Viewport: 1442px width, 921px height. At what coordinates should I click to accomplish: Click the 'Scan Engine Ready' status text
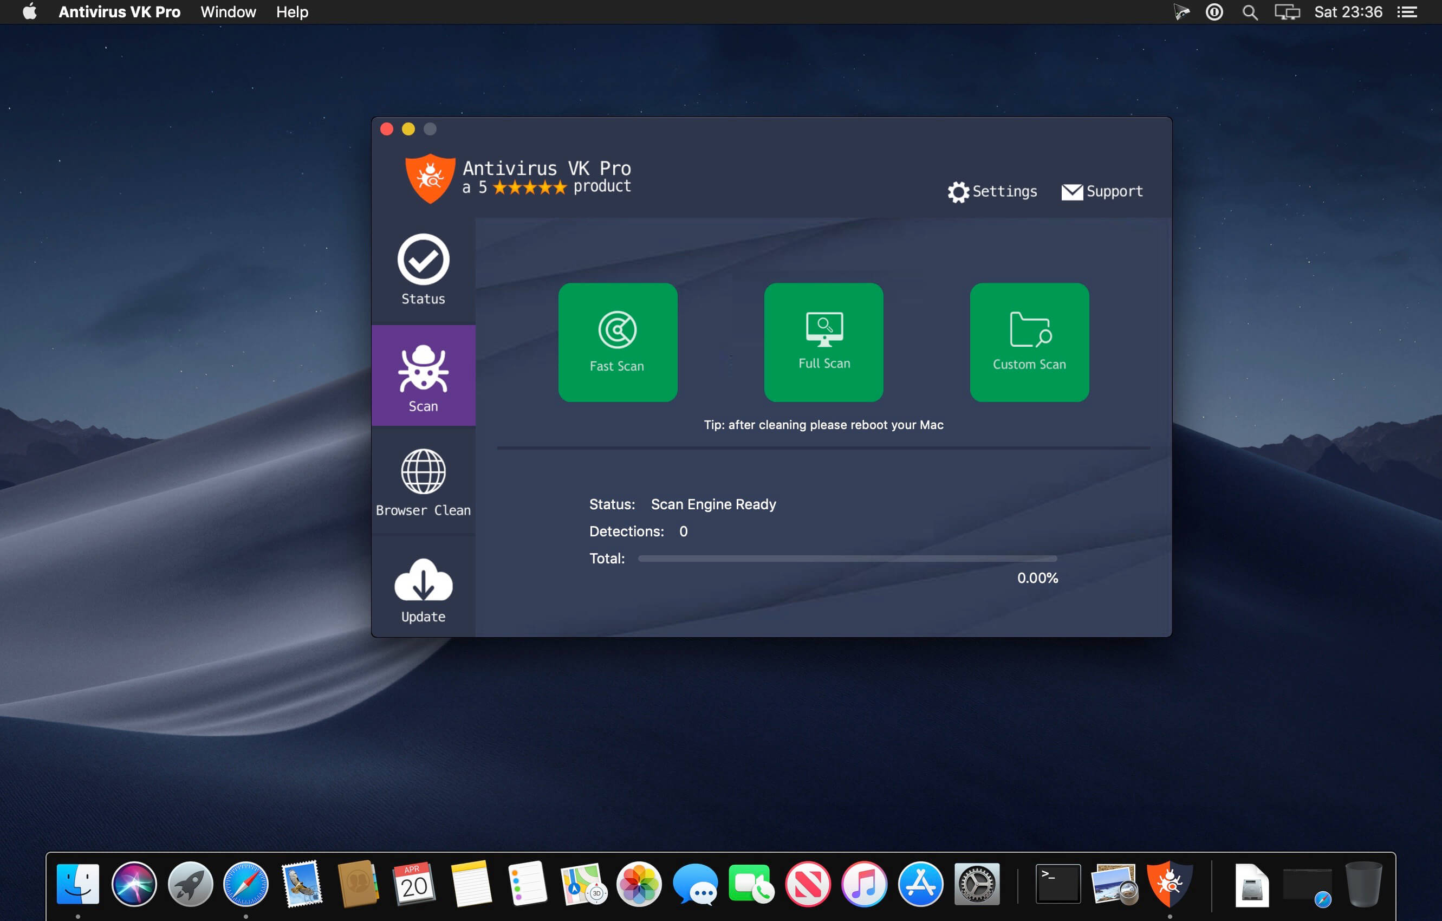(x=713, y=504)
